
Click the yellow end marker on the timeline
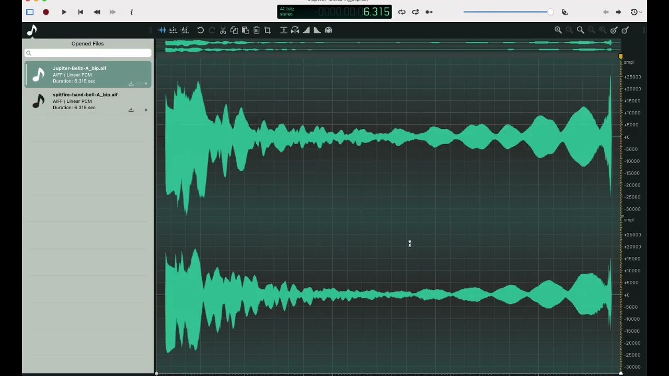(x=620, y=56)
